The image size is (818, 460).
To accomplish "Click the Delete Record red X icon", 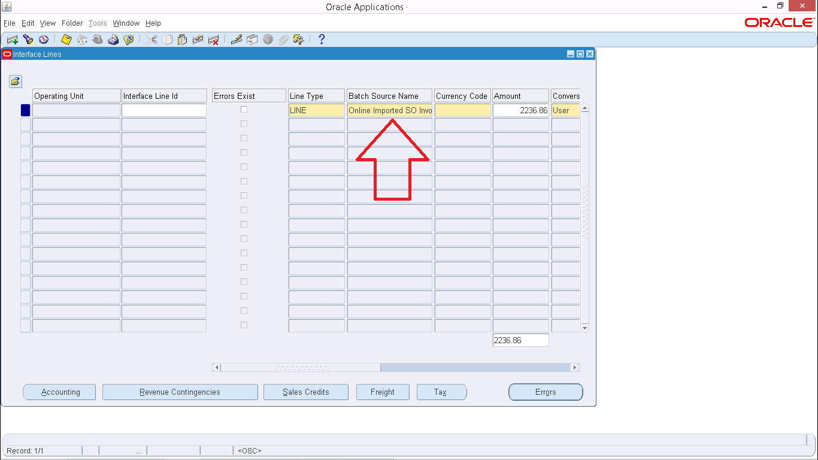I will click(x=214, y=40).
